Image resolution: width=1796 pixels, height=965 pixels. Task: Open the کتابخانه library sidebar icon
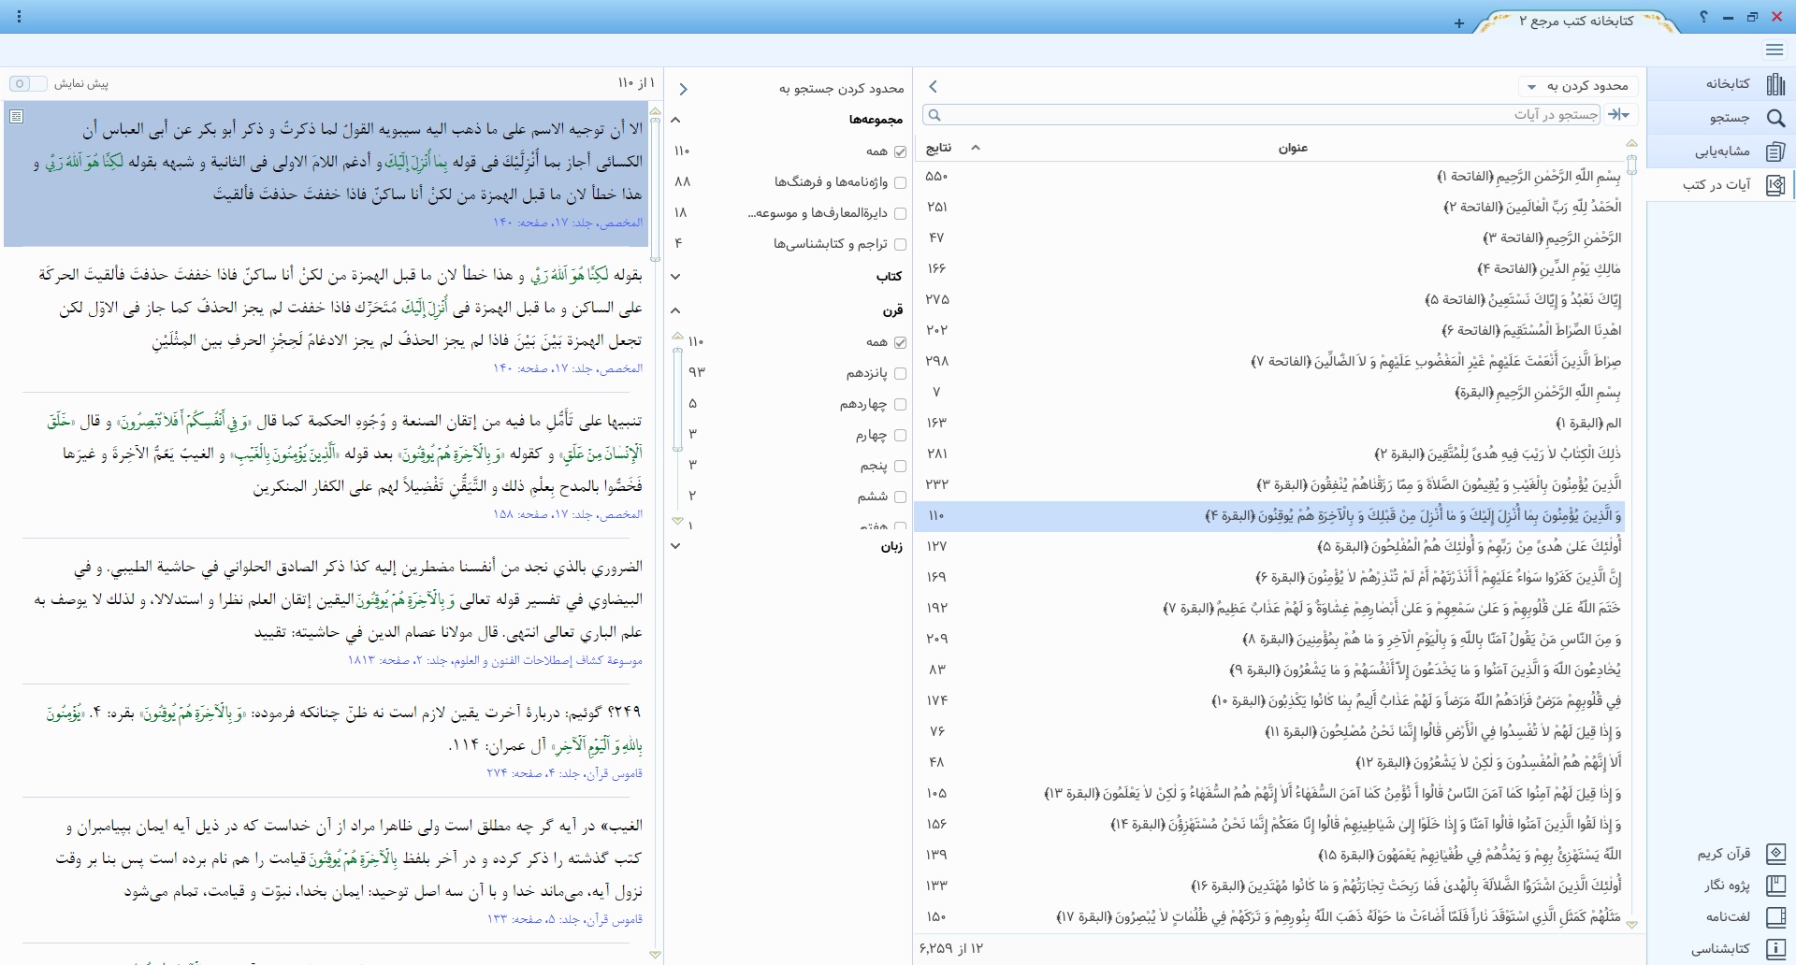pos(1775,84)
